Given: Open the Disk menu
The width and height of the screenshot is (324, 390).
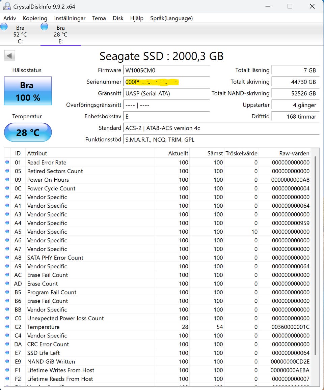Looking at the screenshot, I should (x=118, y=18).
